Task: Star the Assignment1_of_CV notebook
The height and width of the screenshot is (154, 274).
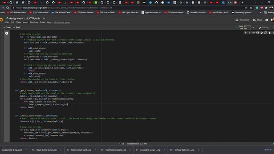Action: pos(44,18)
